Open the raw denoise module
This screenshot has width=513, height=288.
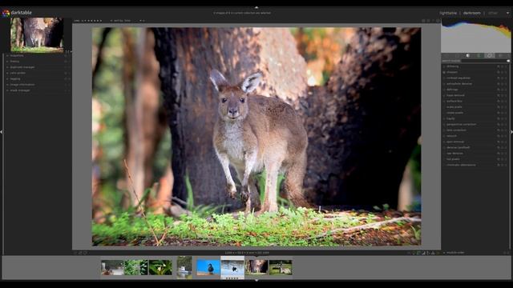coord(454,153)
